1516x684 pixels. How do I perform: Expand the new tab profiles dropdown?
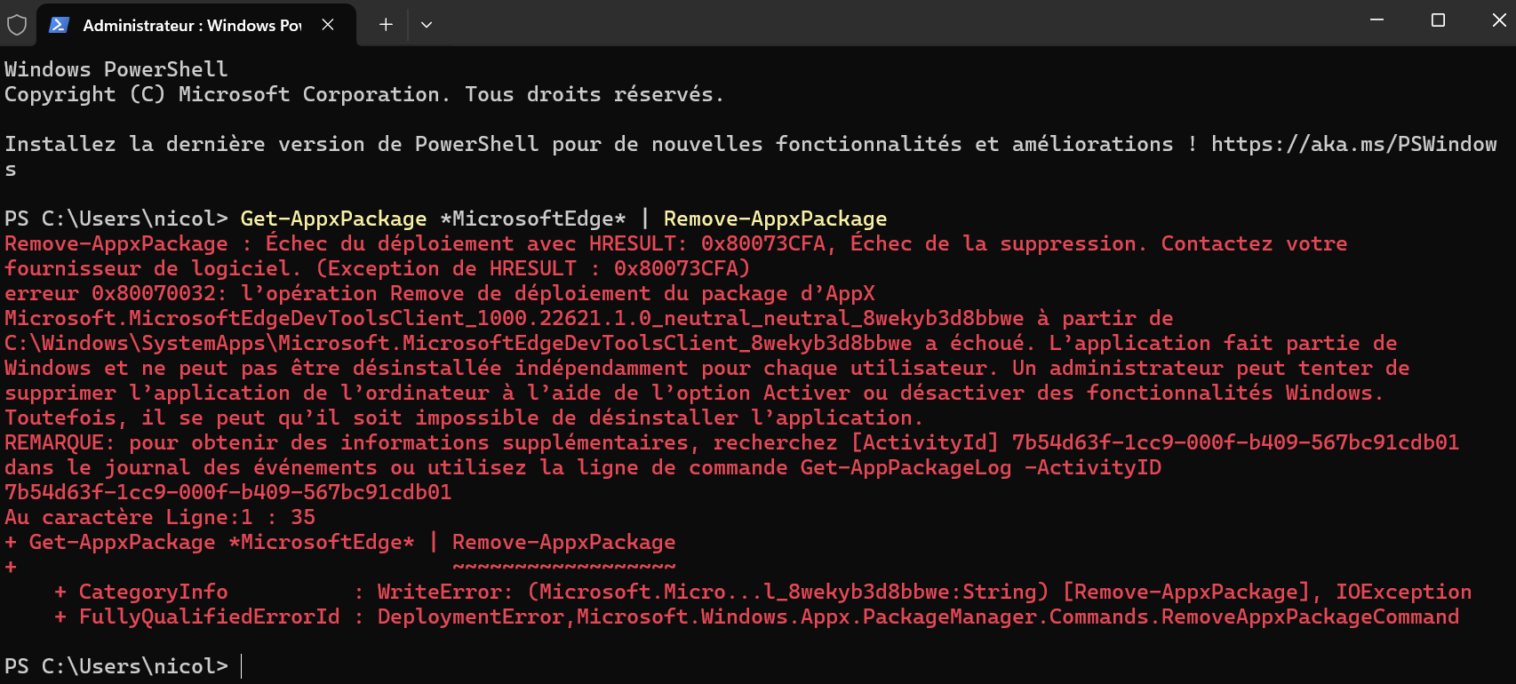pyautogui.click(x=427, y=25)
